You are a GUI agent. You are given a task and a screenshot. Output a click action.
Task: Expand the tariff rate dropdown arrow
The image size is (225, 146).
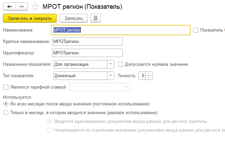point(126,87)
